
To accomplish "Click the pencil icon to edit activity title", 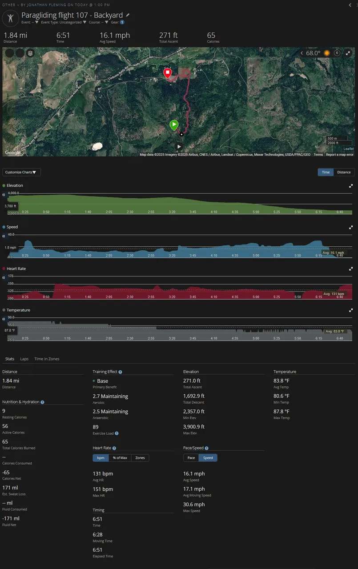I will [128, 15].
